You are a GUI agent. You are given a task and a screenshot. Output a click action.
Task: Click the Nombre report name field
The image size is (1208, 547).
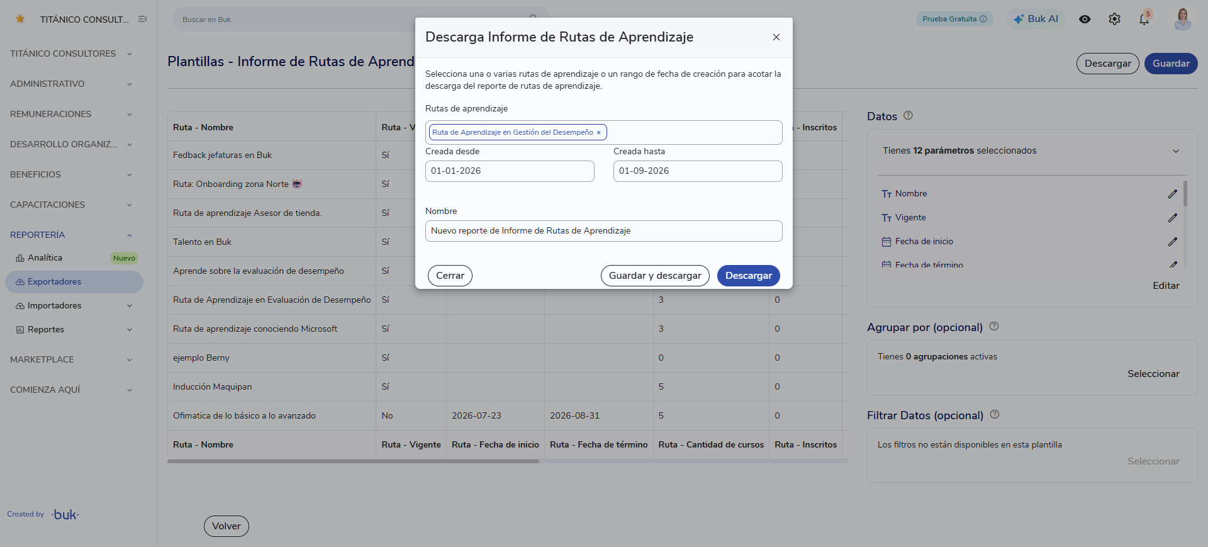[x=604, y=231]
